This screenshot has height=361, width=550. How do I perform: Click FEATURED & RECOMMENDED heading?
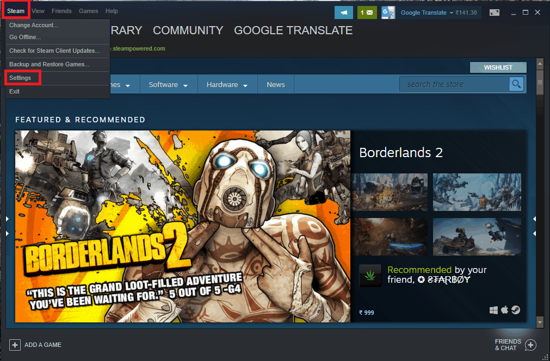pyautogui.click(x=80, y=120)
